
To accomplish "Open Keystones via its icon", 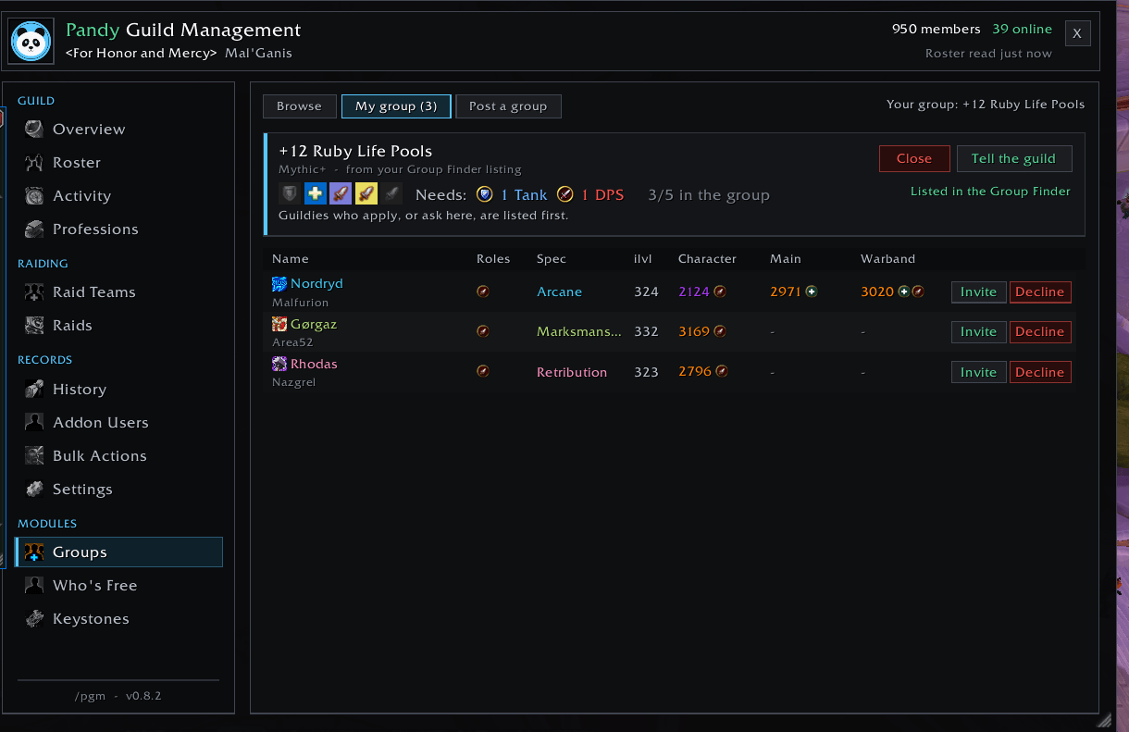I will (x=34, y=618).
